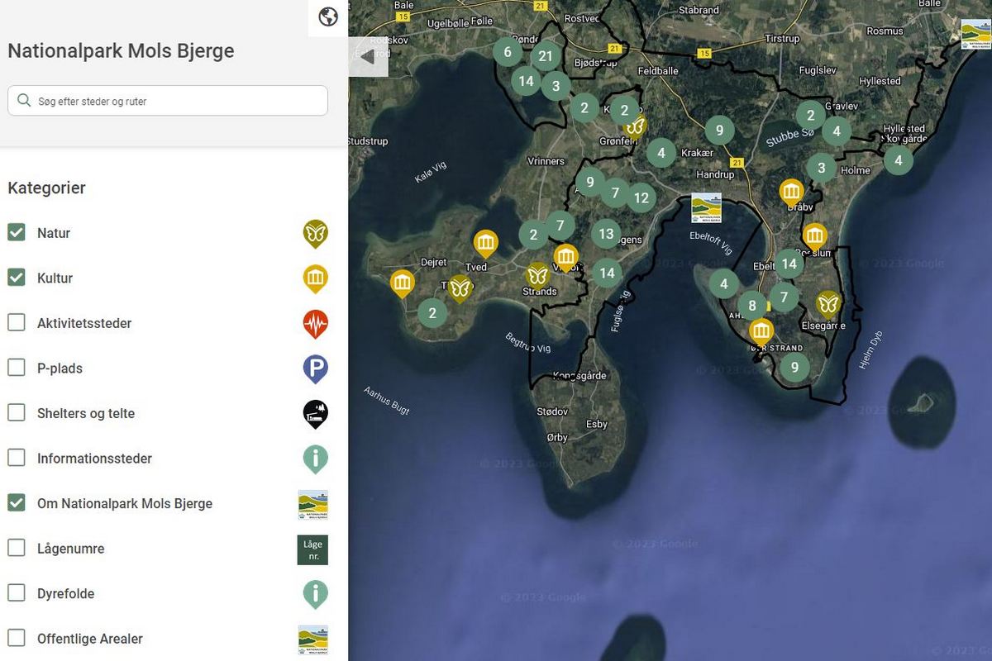Viewport: 992px width, 661px height.
Task: Click the info icon beside Dyrefolde
Action: 315,594
